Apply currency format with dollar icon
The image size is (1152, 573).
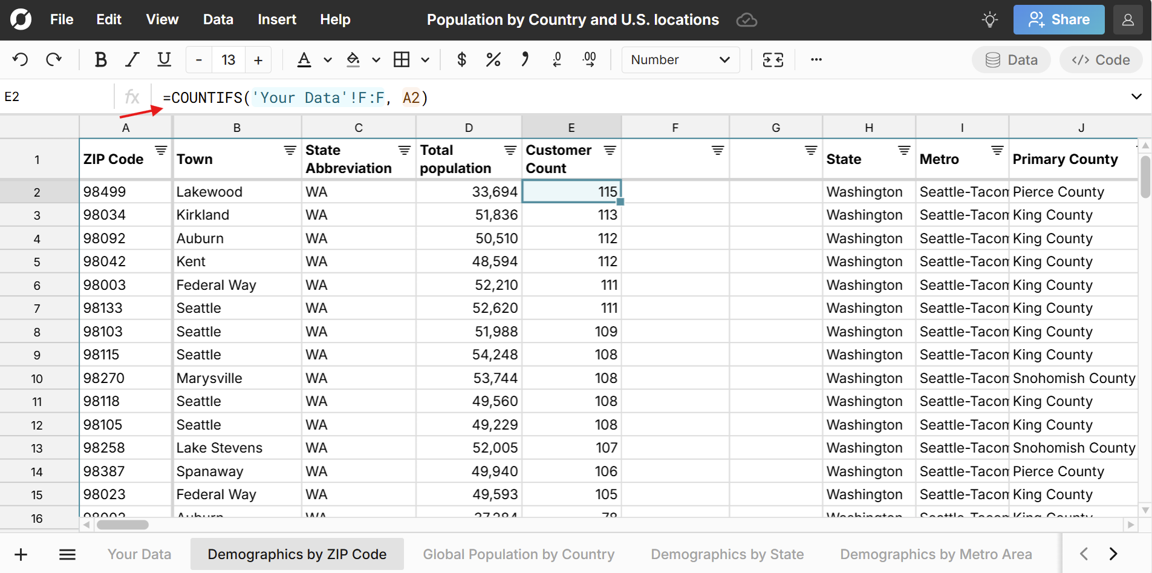(x=461, y=59)
